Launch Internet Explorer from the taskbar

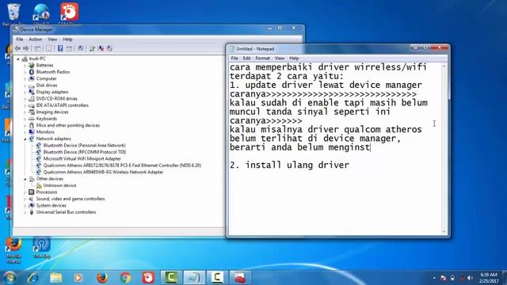(33, 278)
